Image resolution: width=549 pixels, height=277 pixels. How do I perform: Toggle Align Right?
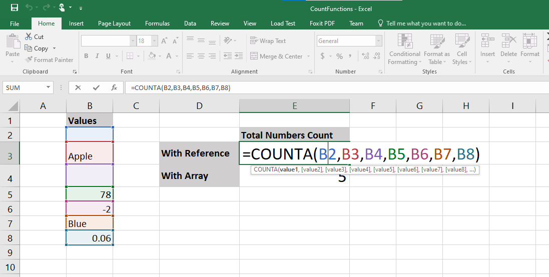coord(212,56)
